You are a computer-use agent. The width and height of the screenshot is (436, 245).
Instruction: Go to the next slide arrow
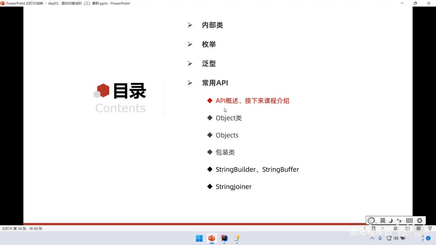point(383,228)
